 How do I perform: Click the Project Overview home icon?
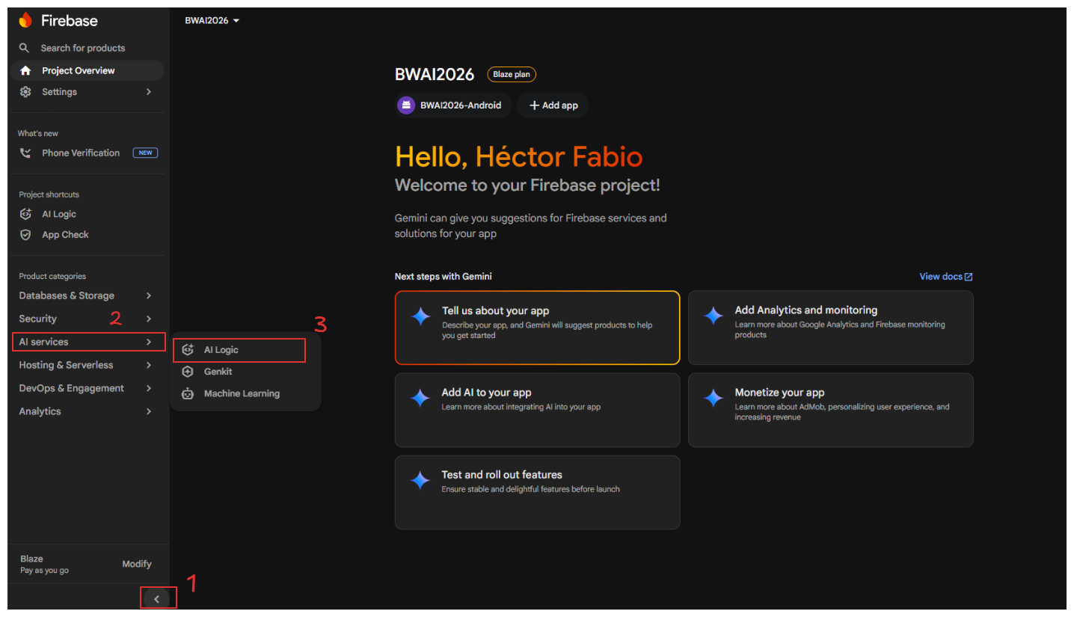pos(25,70)
